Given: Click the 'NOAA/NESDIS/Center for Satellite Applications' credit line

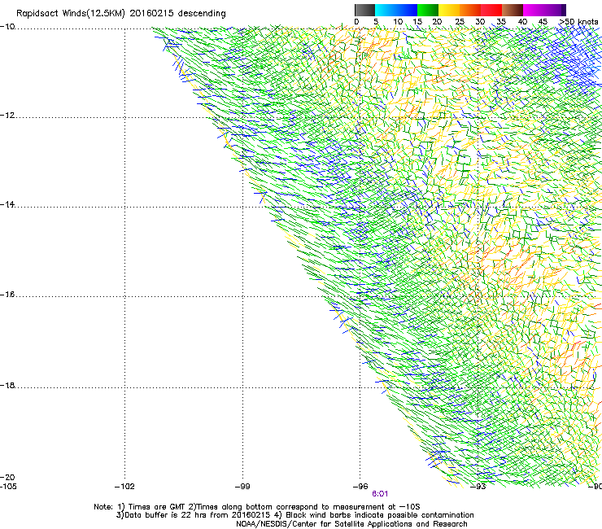Looking at the screenshot, I should pos(351,524).
